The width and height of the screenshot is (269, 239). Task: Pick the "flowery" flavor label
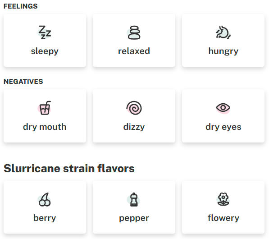(223, 218)
